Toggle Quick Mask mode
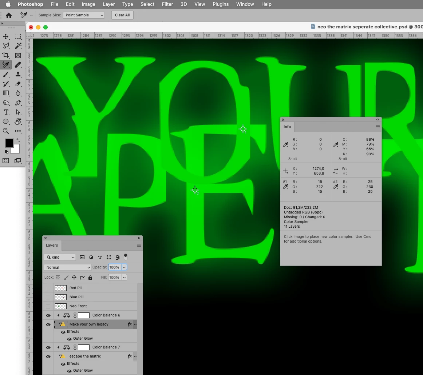This screenshot has width=423, height=375. coord(6,161)
